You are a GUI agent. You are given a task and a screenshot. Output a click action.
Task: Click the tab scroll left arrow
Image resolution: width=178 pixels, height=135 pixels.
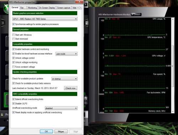coord(78,7)
